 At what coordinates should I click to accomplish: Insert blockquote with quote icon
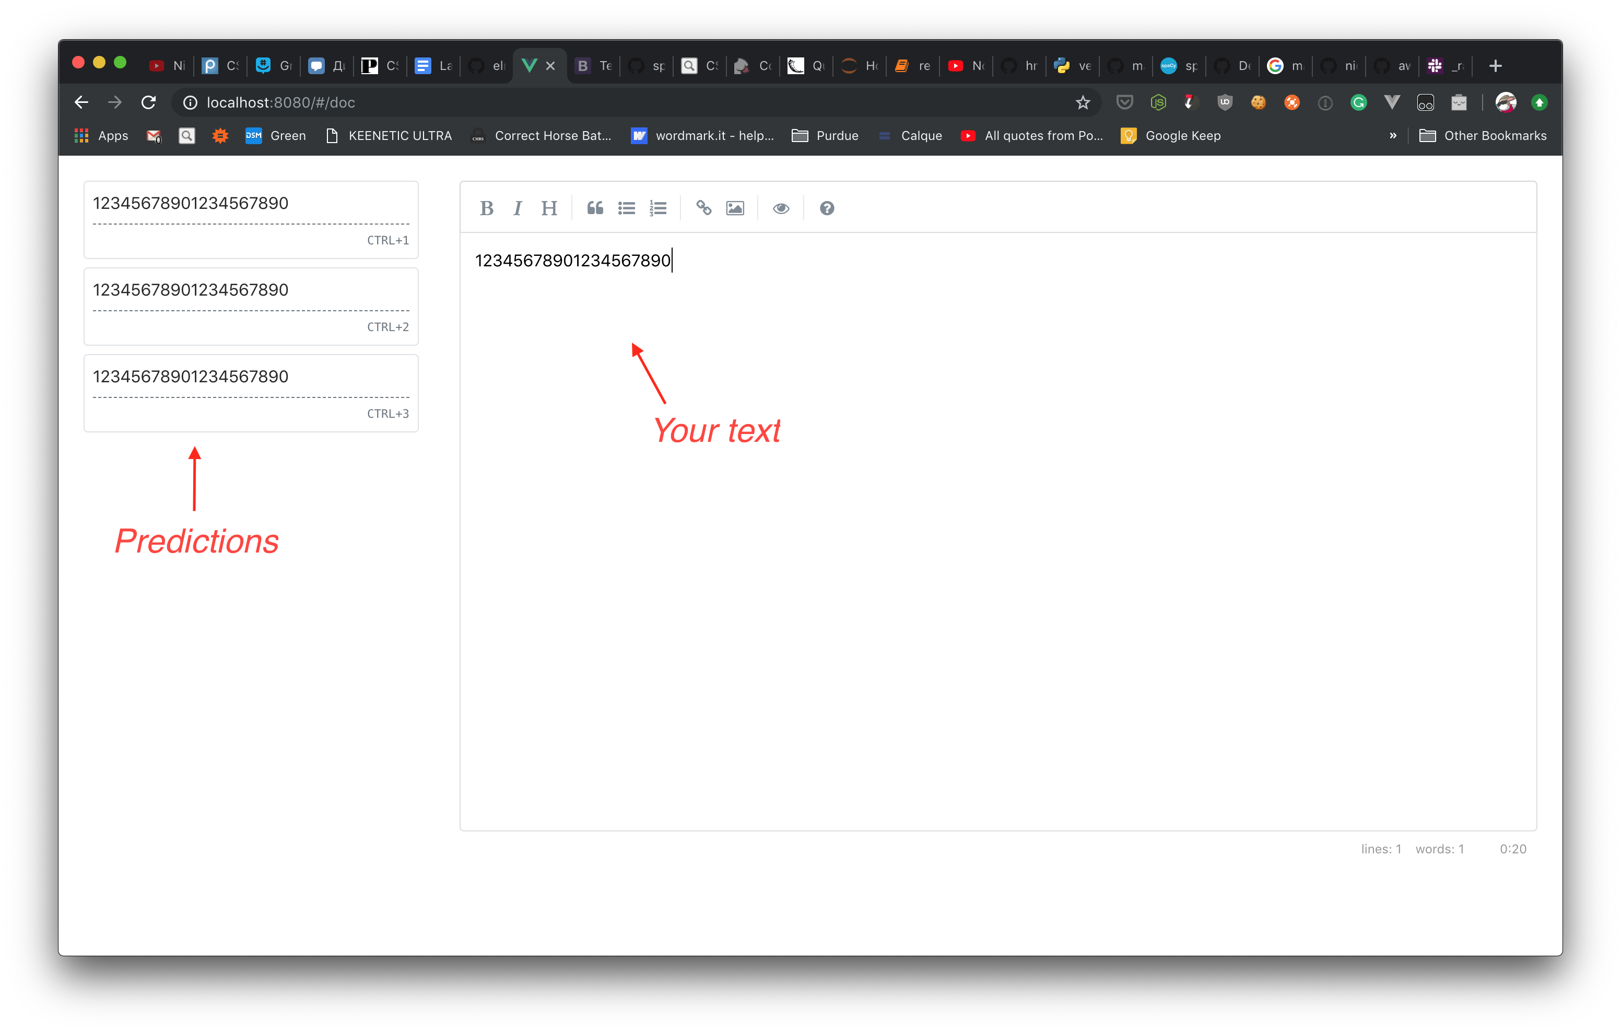pos(594,208)
